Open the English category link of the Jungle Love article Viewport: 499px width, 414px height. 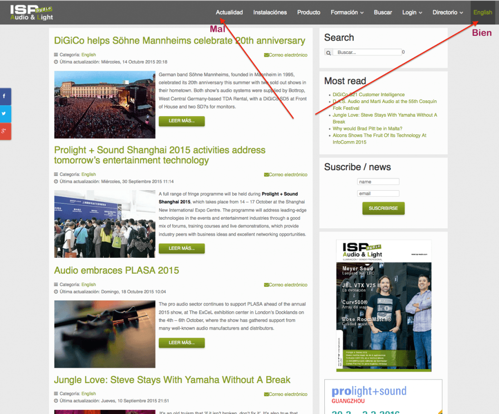coord(88,394)
